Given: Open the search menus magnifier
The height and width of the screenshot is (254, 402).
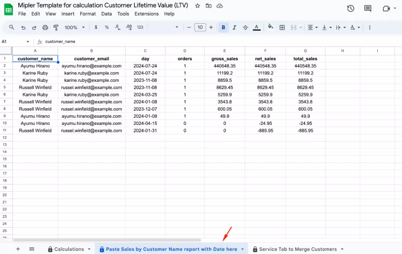Looking at the screenshot, I should (11, 27).
